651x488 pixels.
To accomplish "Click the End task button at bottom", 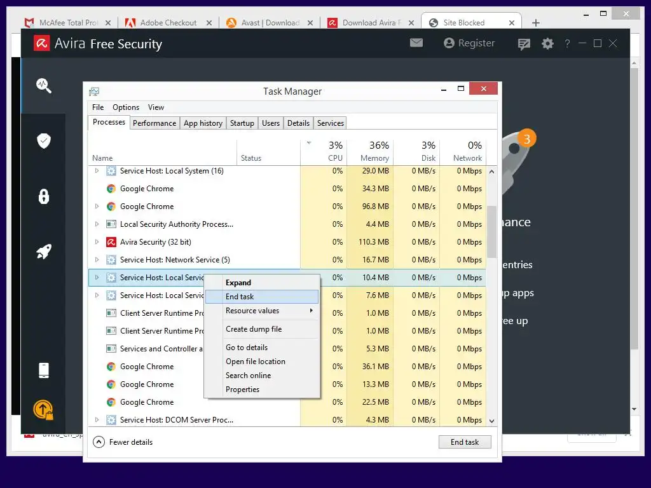I will [465, 442].
